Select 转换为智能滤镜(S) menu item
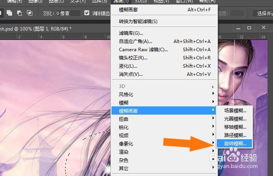 pyautogui.click(x=164, y=22)
